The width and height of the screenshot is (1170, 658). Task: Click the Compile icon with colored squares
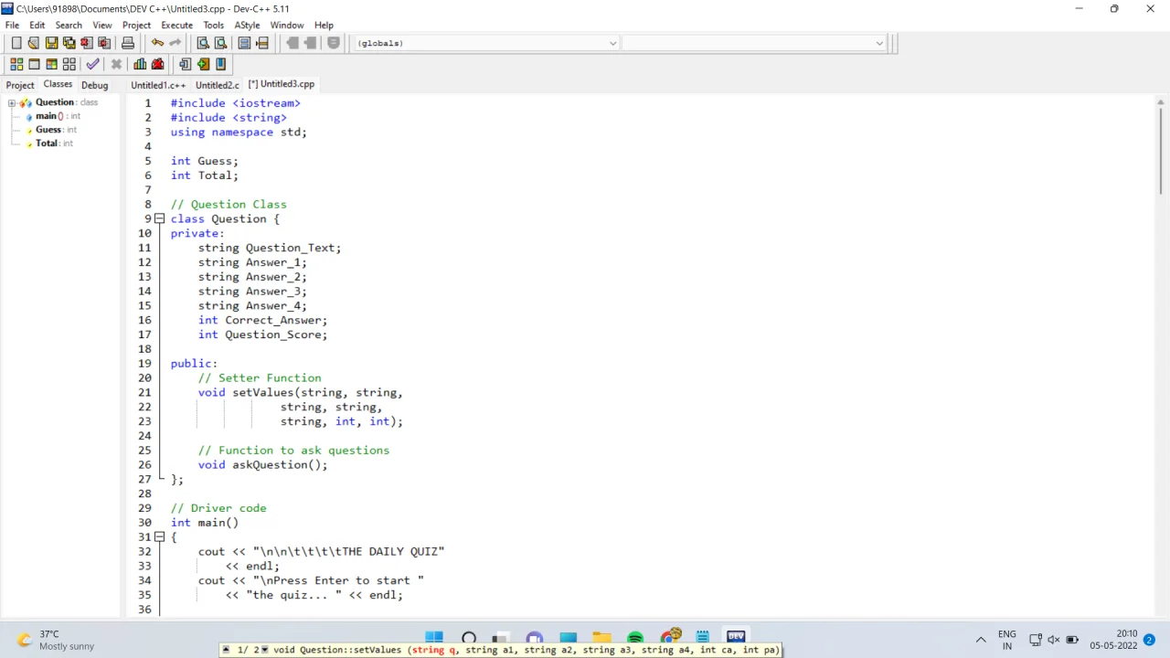(x=16, y=64)
